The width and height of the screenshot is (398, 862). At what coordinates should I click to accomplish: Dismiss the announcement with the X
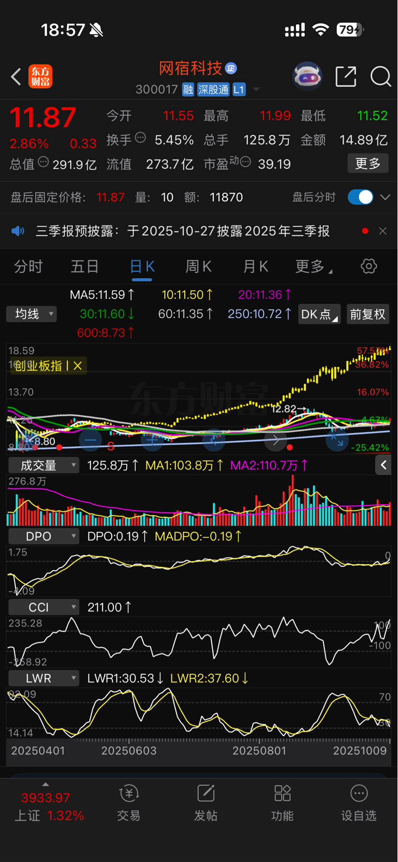tap(382, 231)
